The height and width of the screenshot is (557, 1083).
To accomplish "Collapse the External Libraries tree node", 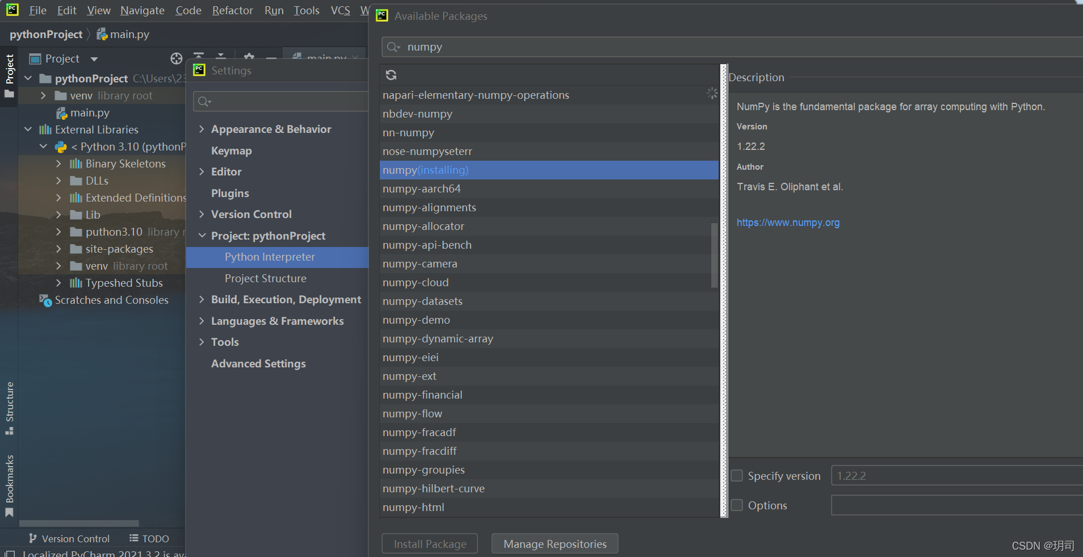I will click(28, 130).
